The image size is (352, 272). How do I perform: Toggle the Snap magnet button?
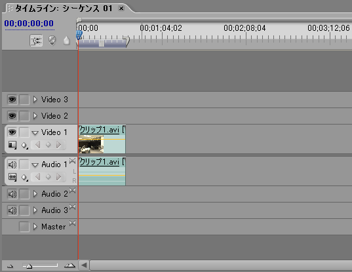pos(36,41)
